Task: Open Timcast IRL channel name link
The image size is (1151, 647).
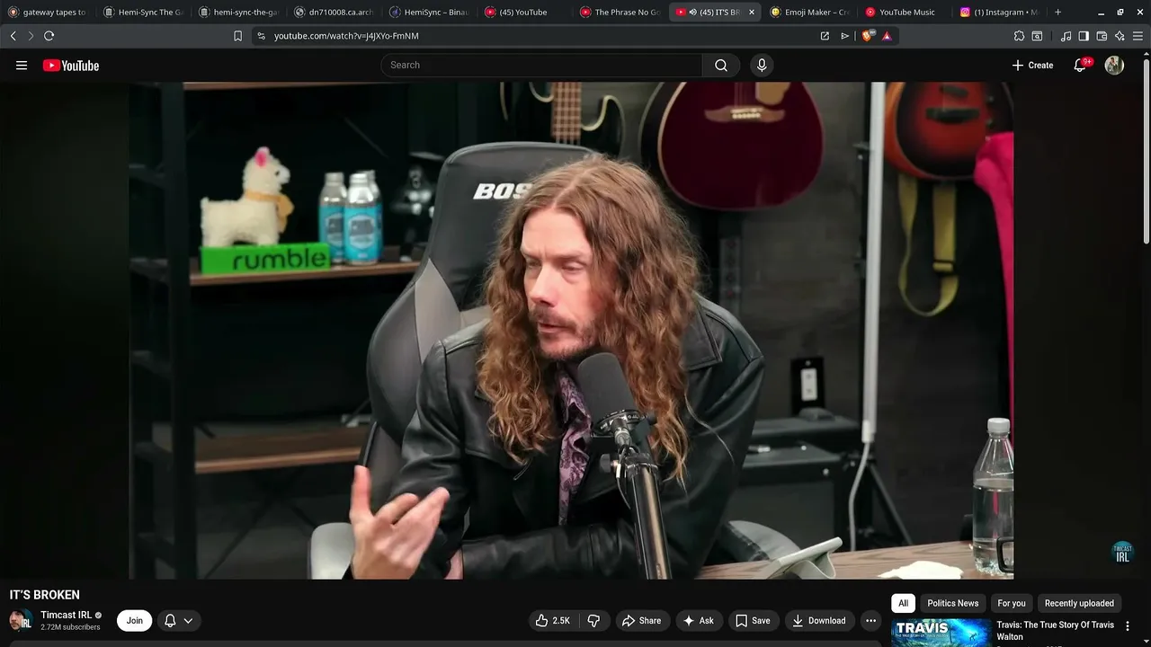Action: (x=66, y=616)
